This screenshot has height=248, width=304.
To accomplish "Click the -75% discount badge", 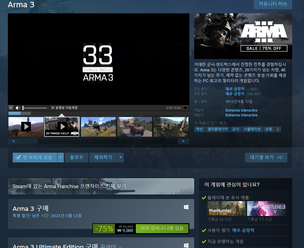I will click(x=104, y=229).
